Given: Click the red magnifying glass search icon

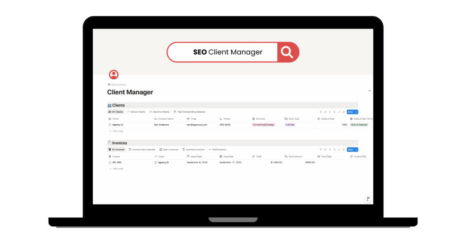Looking at the screenshot, I should coord(287,52).
